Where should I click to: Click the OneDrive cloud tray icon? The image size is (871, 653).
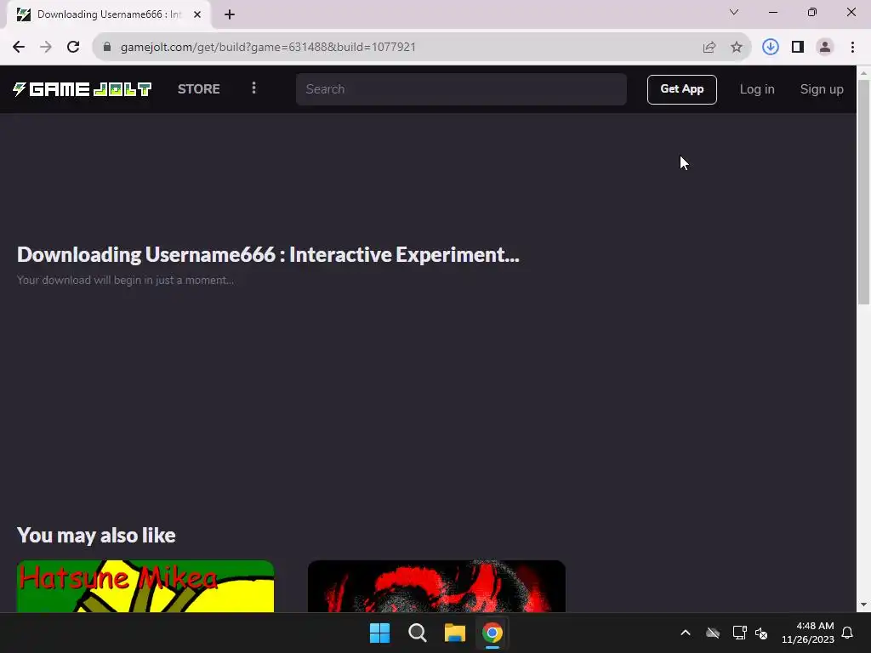(x=713, y=633)
